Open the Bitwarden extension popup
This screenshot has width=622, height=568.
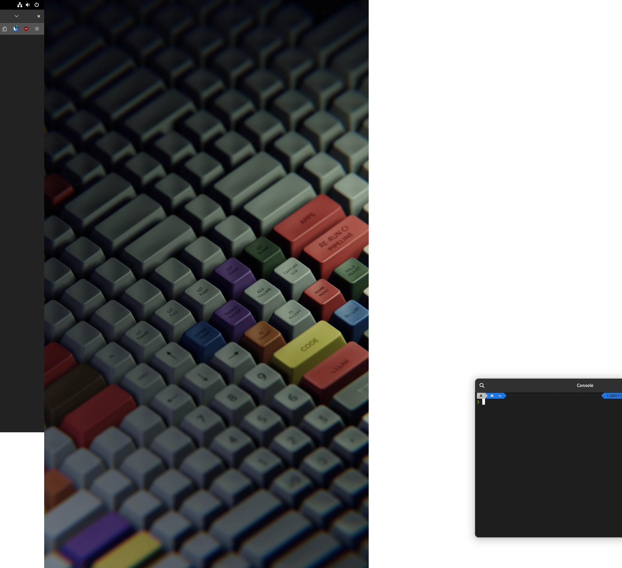click(x=15, y=29)
